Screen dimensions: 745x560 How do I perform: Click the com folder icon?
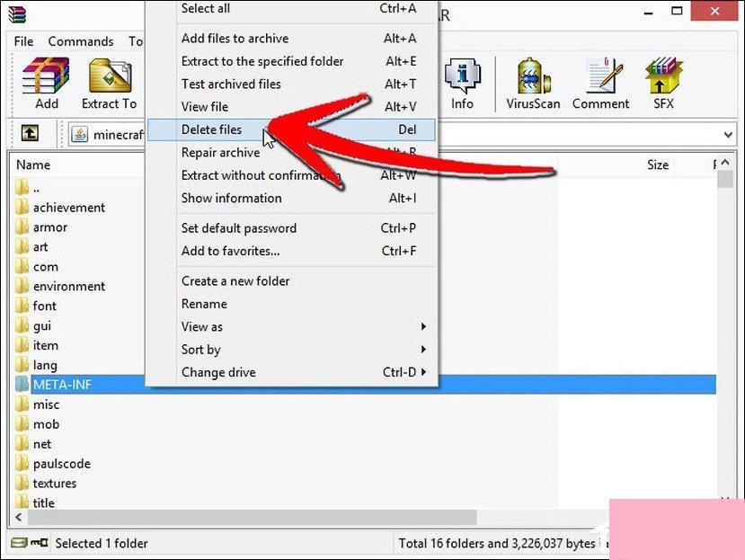tap(22, 266)
